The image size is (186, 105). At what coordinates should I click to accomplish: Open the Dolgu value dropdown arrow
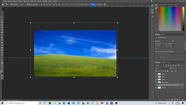178,71
